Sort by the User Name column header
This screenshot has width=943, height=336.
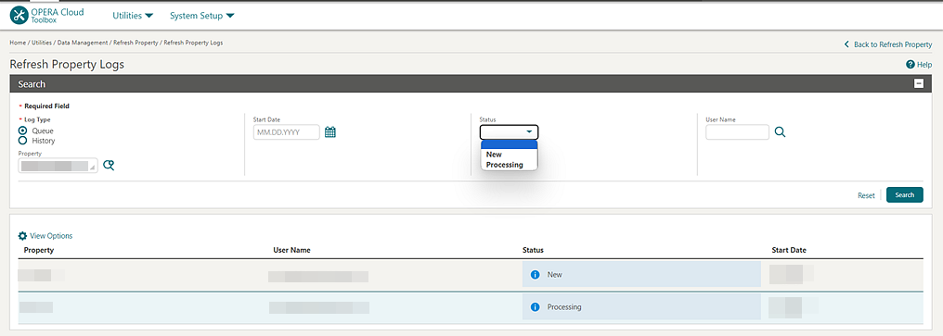tap(291, 250)
